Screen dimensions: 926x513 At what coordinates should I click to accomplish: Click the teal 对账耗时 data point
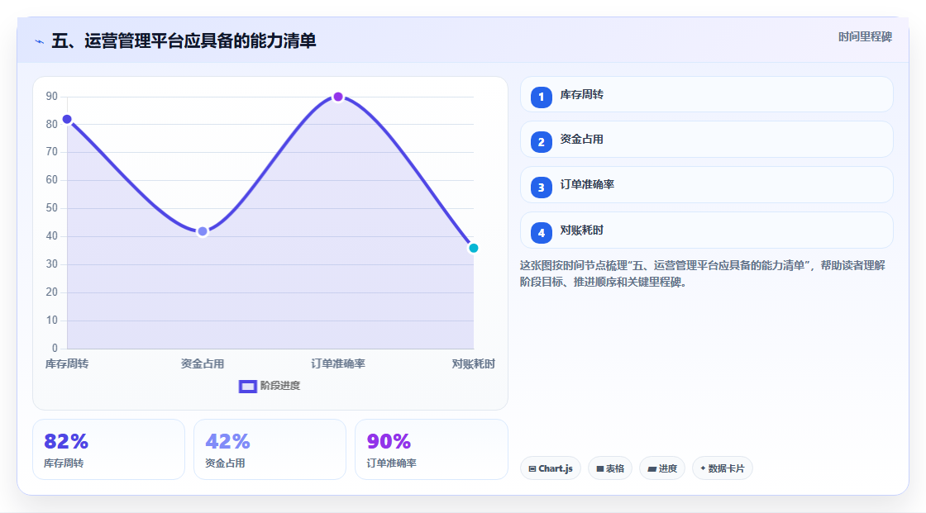[473, 248]
